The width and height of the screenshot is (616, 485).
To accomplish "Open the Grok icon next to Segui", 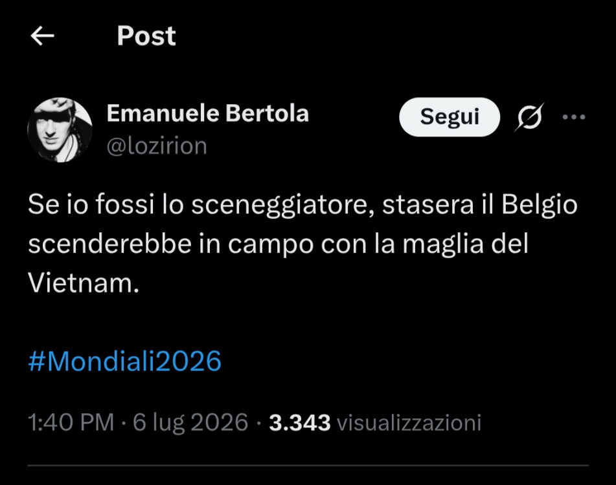I will 529,116.
